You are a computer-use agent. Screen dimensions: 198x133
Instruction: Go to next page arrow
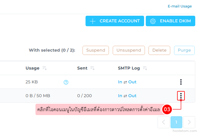[x=189, y=122]
